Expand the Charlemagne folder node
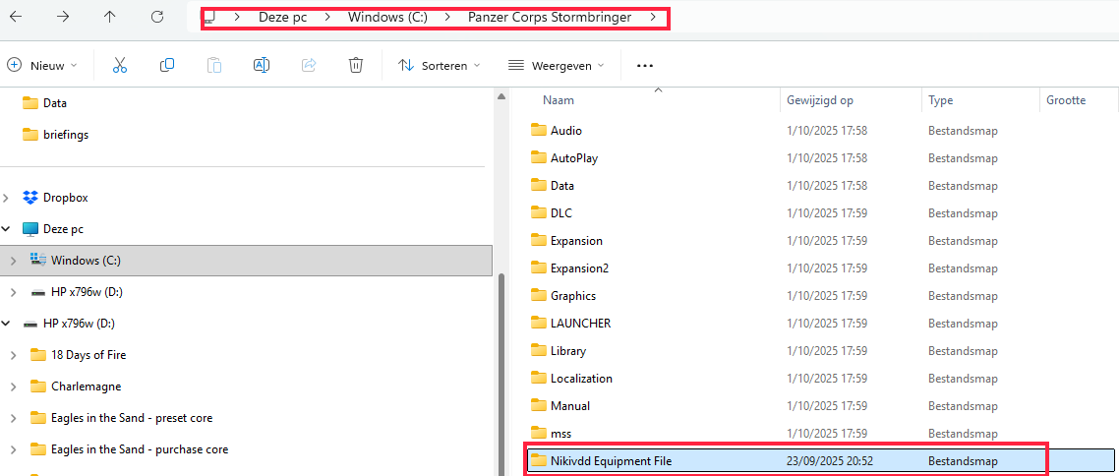1119x476 pixels. click(12, 387)
